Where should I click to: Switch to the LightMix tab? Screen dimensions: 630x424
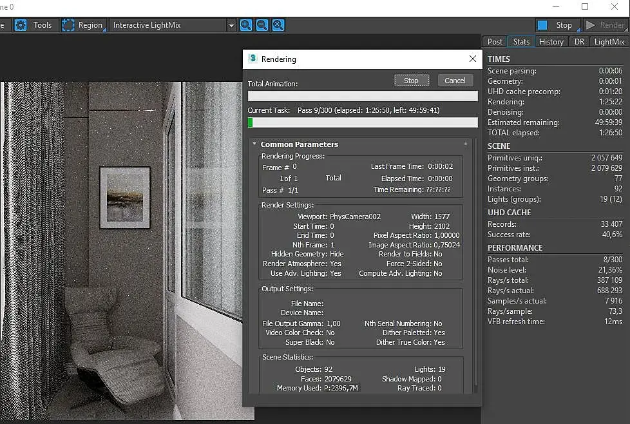pos(609,42)
